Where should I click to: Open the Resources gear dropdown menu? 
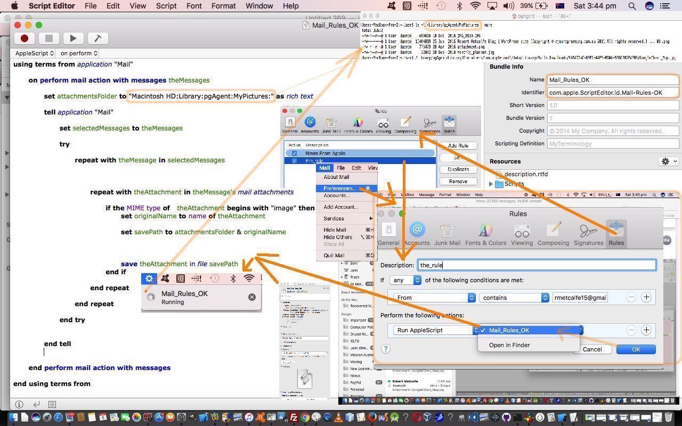(x=668, y=161)
